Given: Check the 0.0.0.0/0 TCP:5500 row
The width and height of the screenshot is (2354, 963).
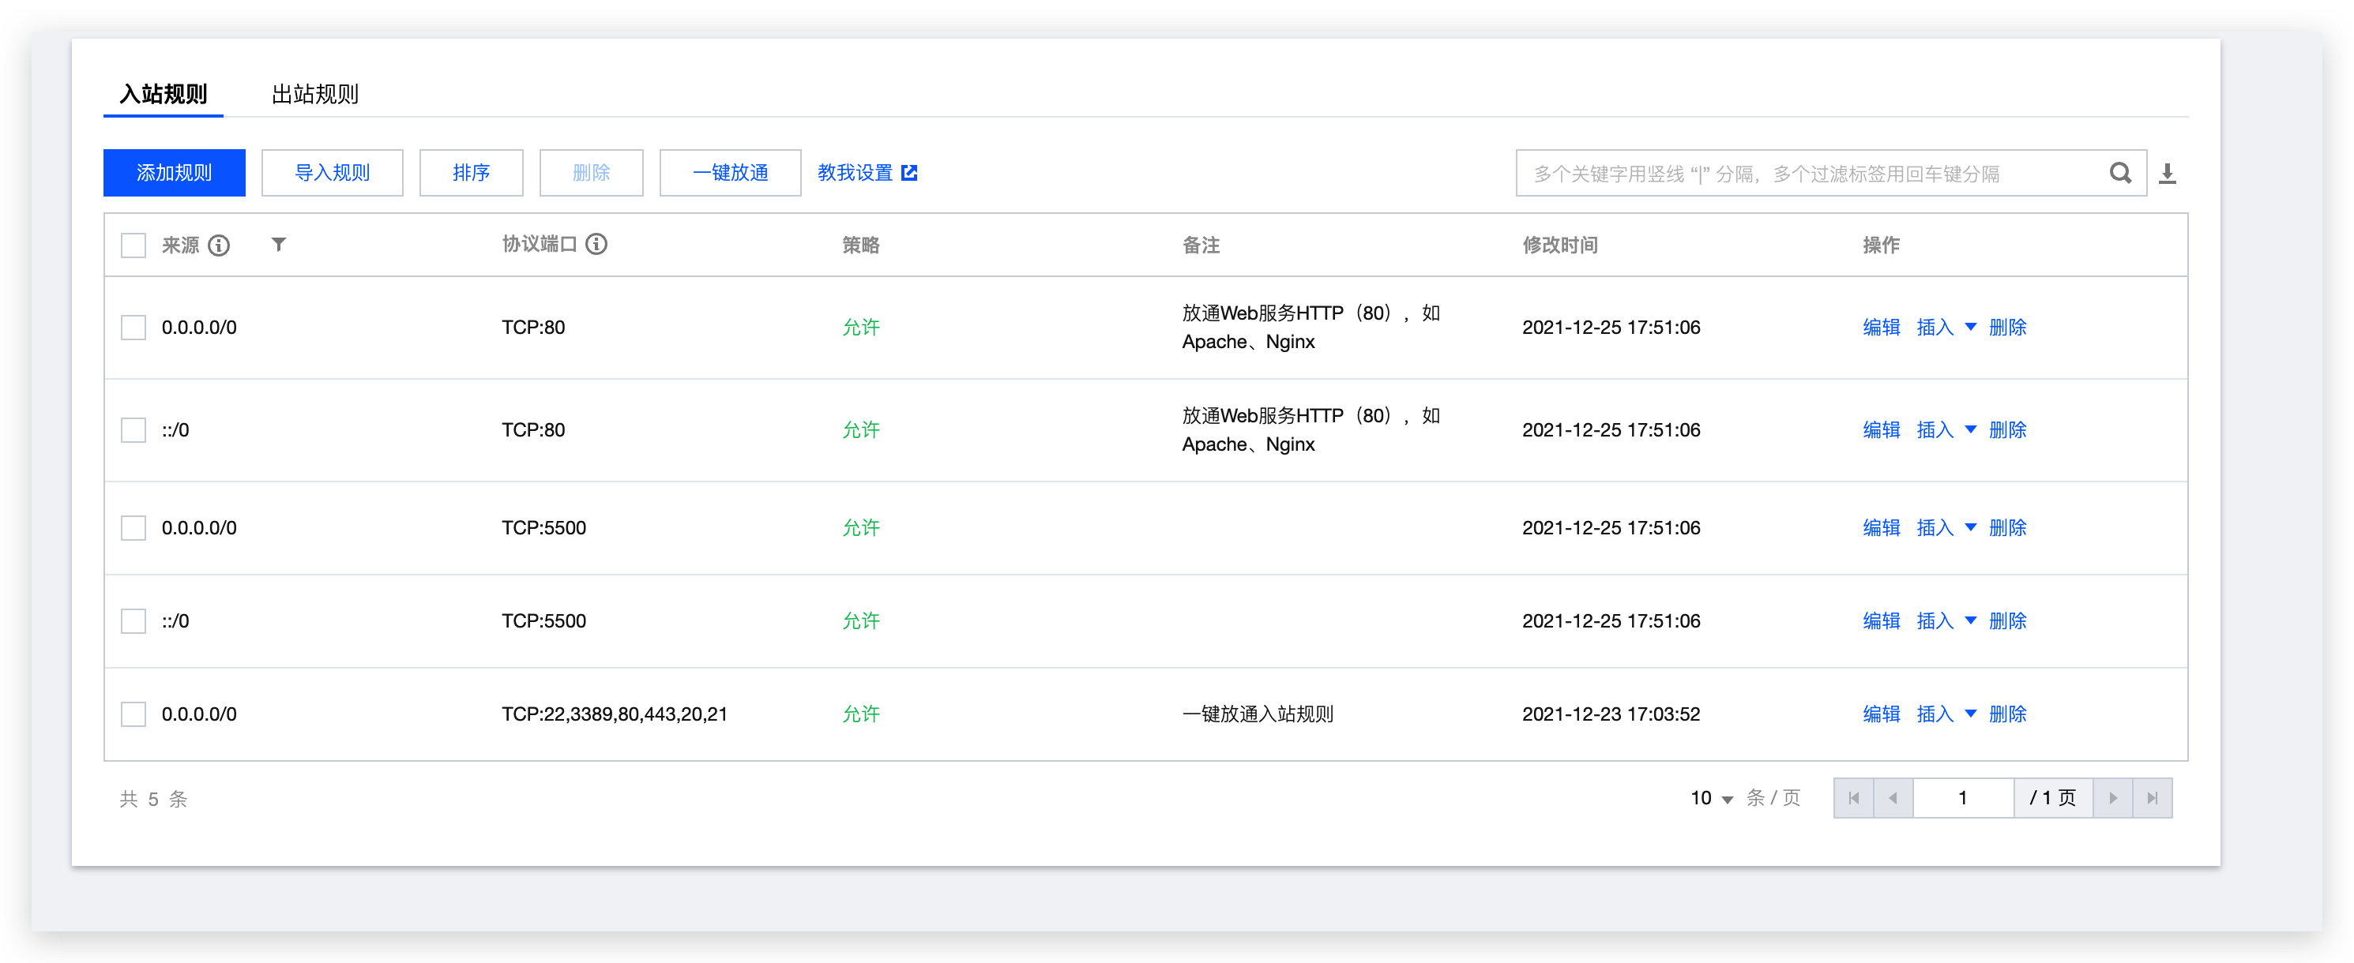Looking at the screenshot, I should (x=133, y=527).
